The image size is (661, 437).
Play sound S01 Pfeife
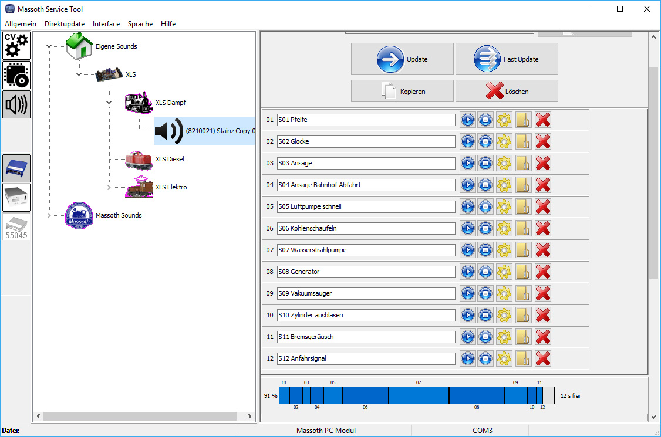click(x=467, y=120)
